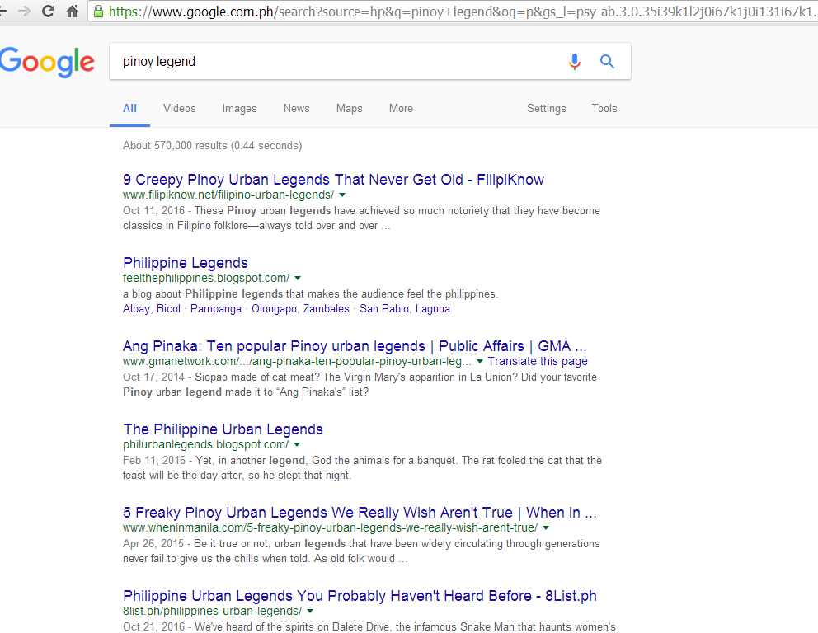This screenshot has height=633, width=818.
Task: Click the green padlock security icon
Action: [x=99, y=12]
